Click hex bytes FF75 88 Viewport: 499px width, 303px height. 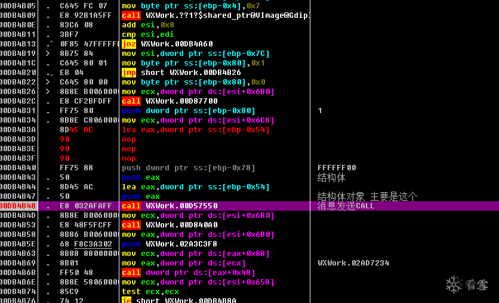click(76, 168)
